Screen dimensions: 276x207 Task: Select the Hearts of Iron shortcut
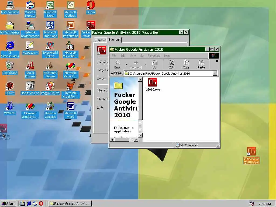click(x=30, y=88)
